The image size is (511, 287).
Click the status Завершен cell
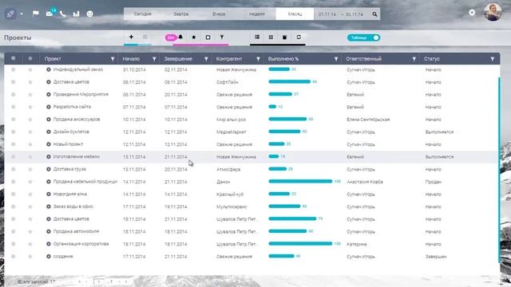tap(436, 257)
